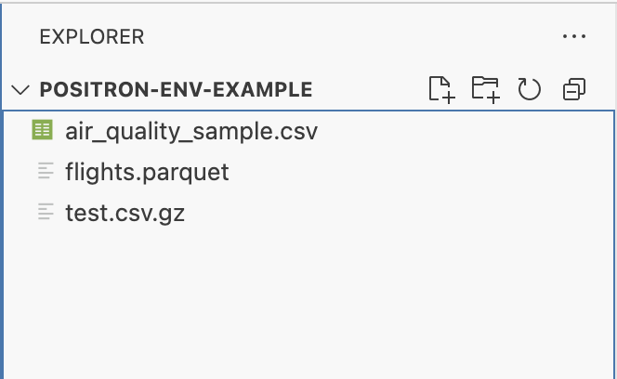Viewport: 617px width, 379px height.
Task: Select the test.csv.gz file
Action: pyautogui.click(x=125, y=213)
